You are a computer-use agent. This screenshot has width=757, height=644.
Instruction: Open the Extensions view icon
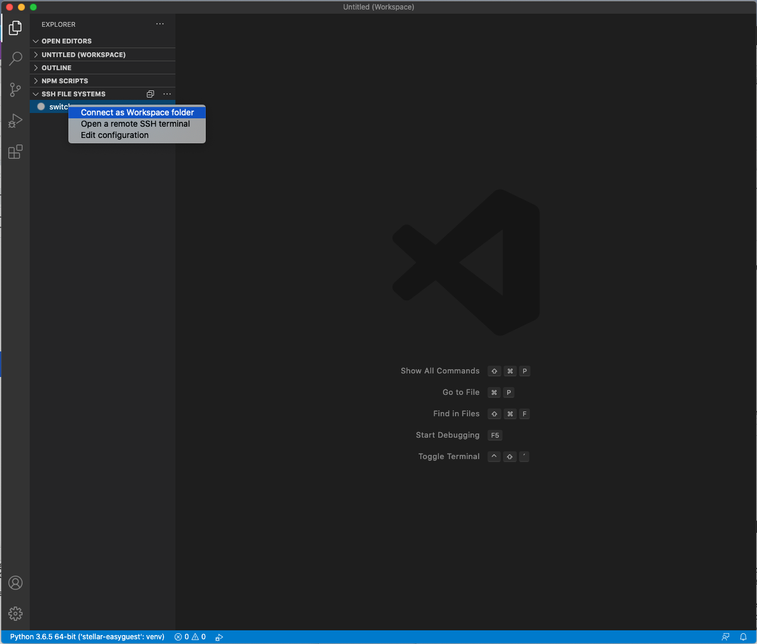[x=15, y=152]
